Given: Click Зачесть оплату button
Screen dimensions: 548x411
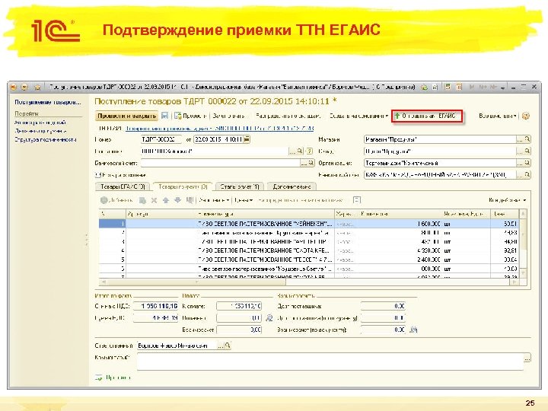Looking at the screenshot, I should [228, 116].
